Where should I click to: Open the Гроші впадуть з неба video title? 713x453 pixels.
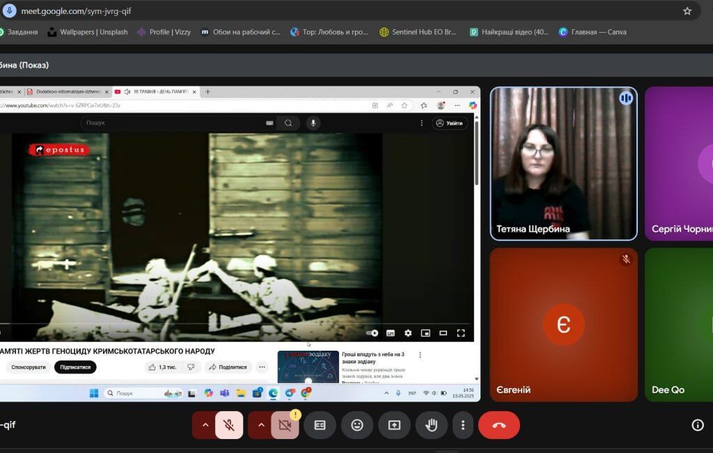373,358
